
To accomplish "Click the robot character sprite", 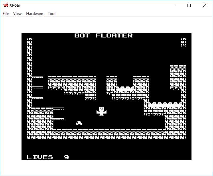I will (x=101, y=111).
